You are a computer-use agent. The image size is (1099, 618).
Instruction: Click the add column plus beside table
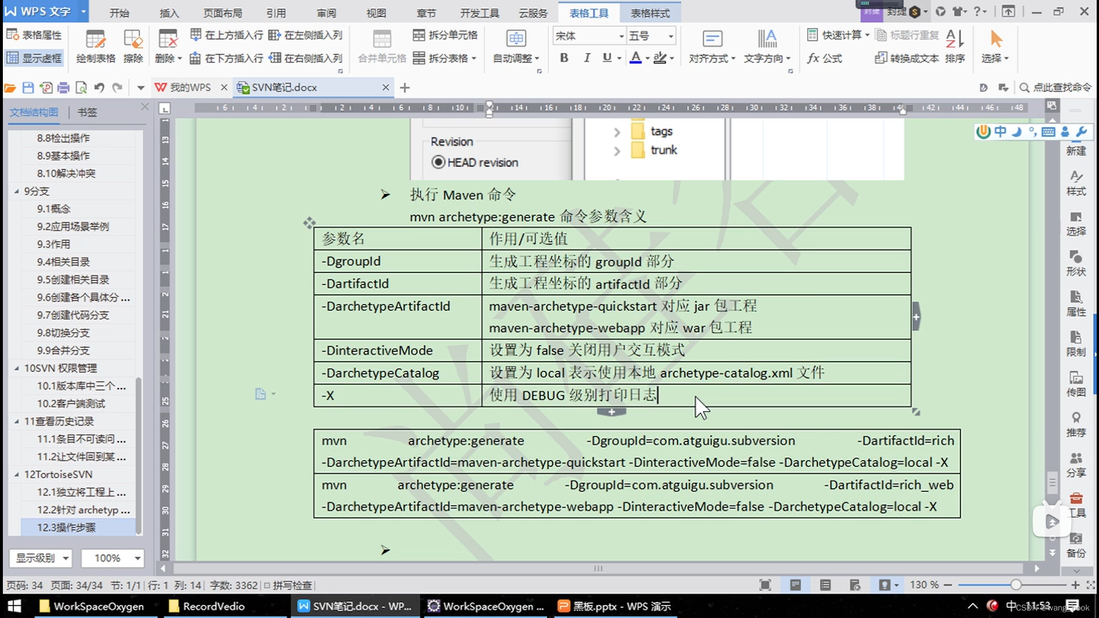tap(916, 316)
